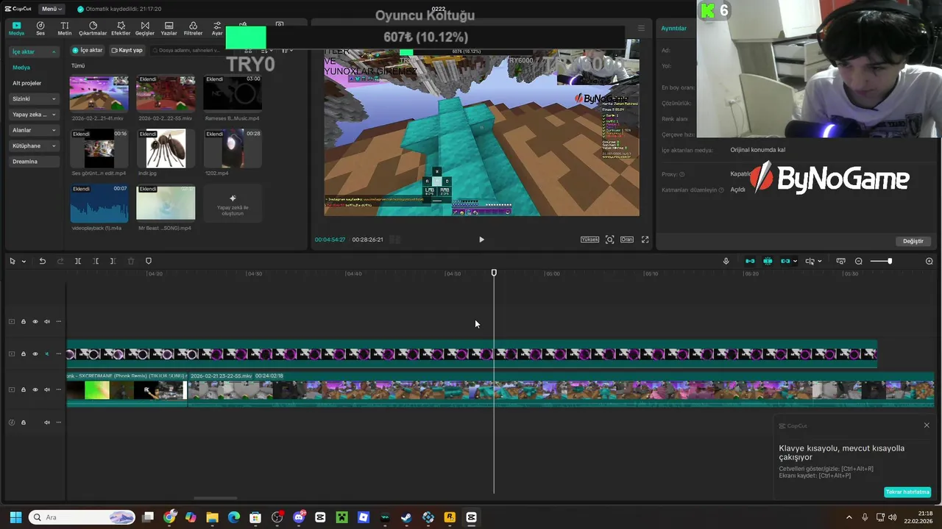The height and width of the screenshot is (529, 942).
Task: Click the timeline zoom slider handle
Action: [x=890, y=261]
